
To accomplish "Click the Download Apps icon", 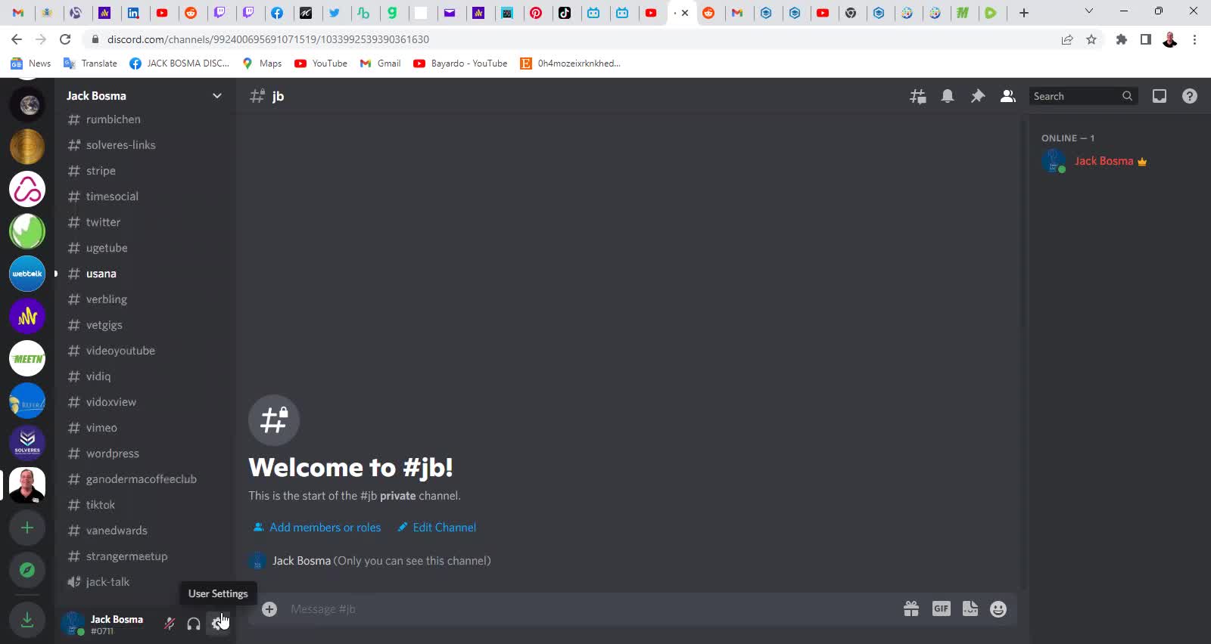I will click(x=27, y=620).
